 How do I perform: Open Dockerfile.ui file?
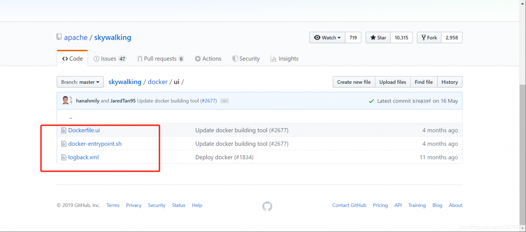pyautogui.click(x=84, y=130)
